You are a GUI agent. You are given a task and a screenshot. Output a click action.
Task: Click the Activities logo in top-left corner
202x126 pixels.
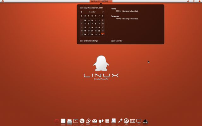3,1
